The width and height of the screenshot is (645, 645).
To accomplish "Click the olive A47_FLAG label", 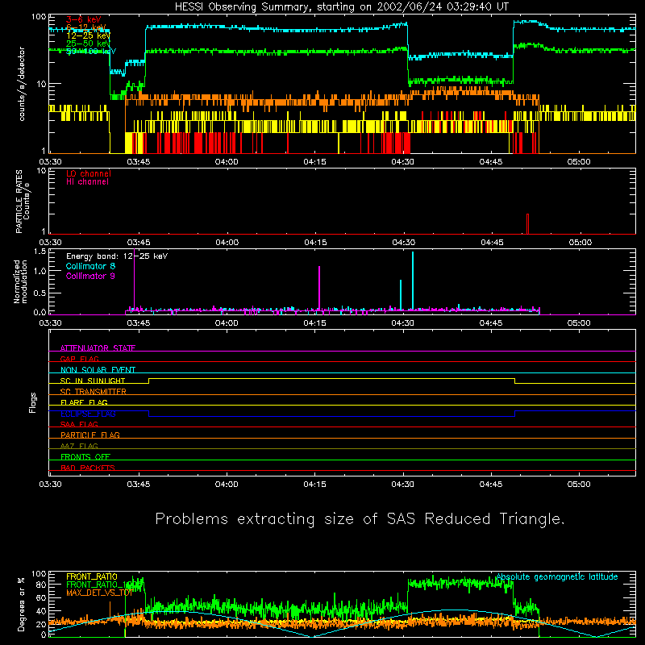I will [79, 446].
